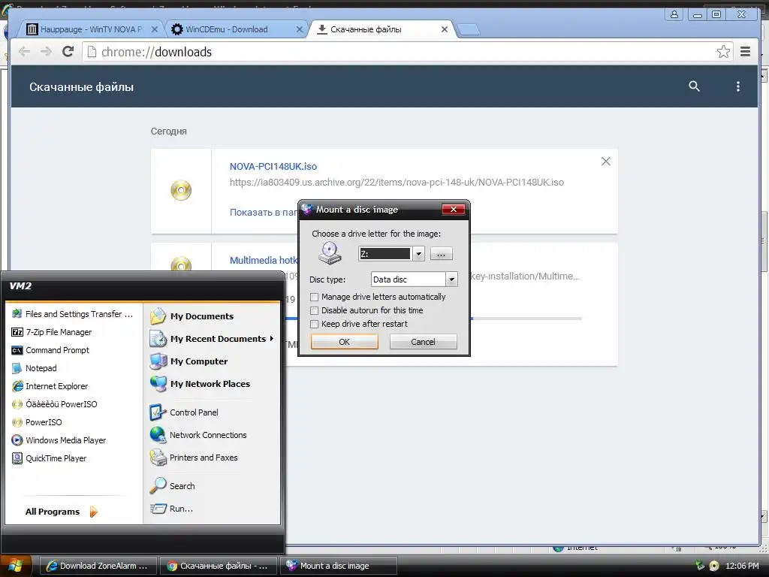Launch QuickTime Player from Start menu
Viewport: 769px width, 577px height.
49,458
